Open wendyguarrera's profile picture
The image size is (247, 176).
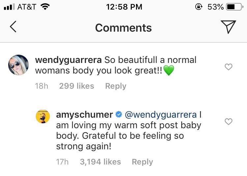tap(18, 65)
